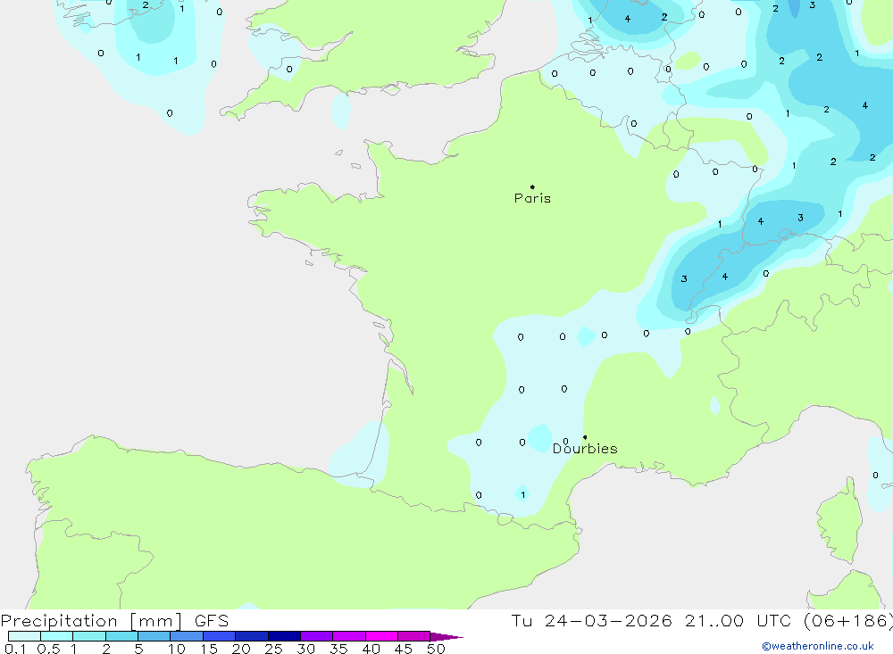
Task: Open the weatheronline.co.uk copyright link
Action: [x=818, y=646]
